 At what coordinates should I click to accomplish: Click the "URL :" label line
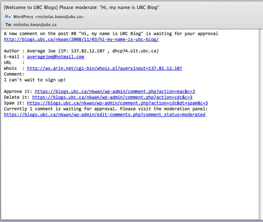pos(14,63)
